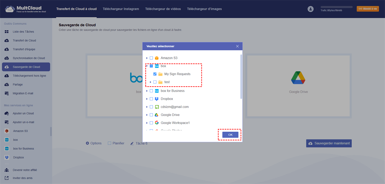Click the Téléchargement hors ligne sidebar icon

7,76
